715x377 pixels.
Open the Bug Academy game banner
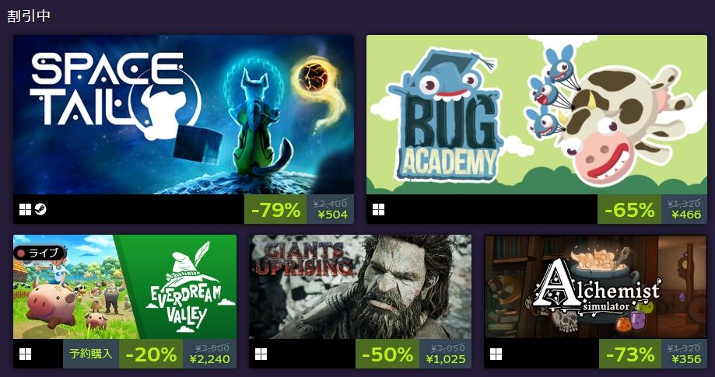coord(537,115)
